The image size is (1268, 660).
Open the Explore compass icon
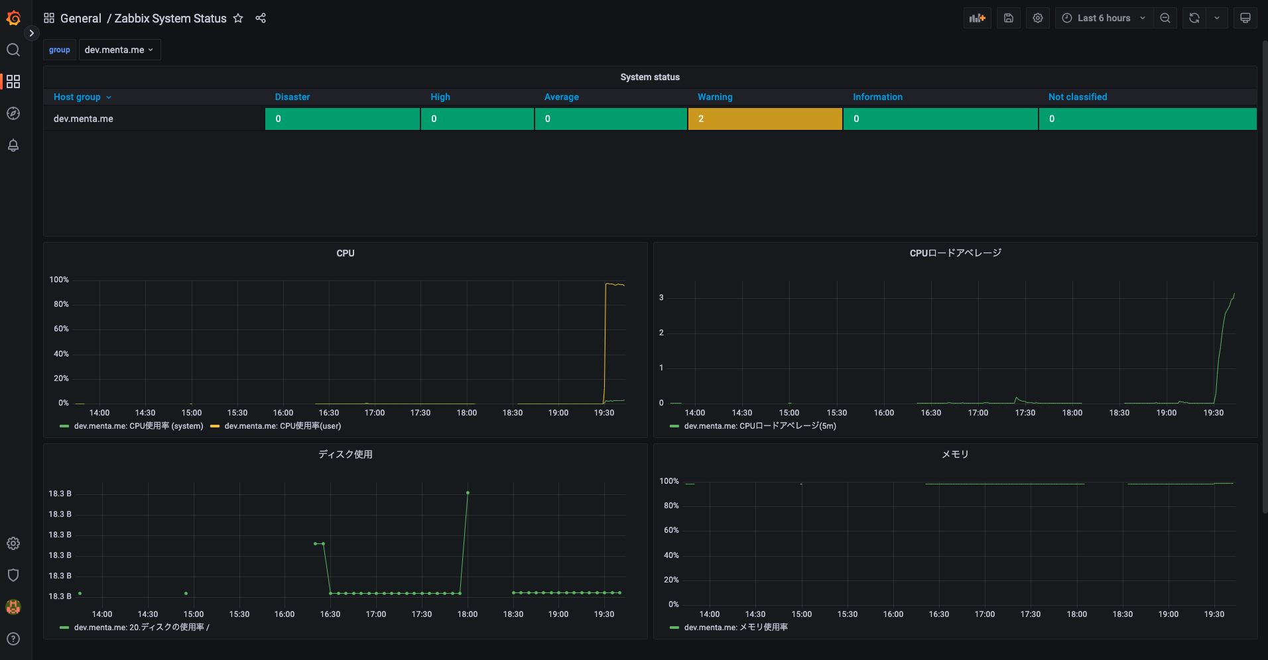tap(13, 113)
